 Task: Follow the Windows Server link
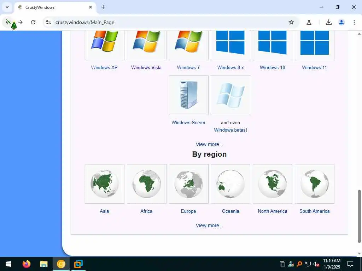point(188,122)
